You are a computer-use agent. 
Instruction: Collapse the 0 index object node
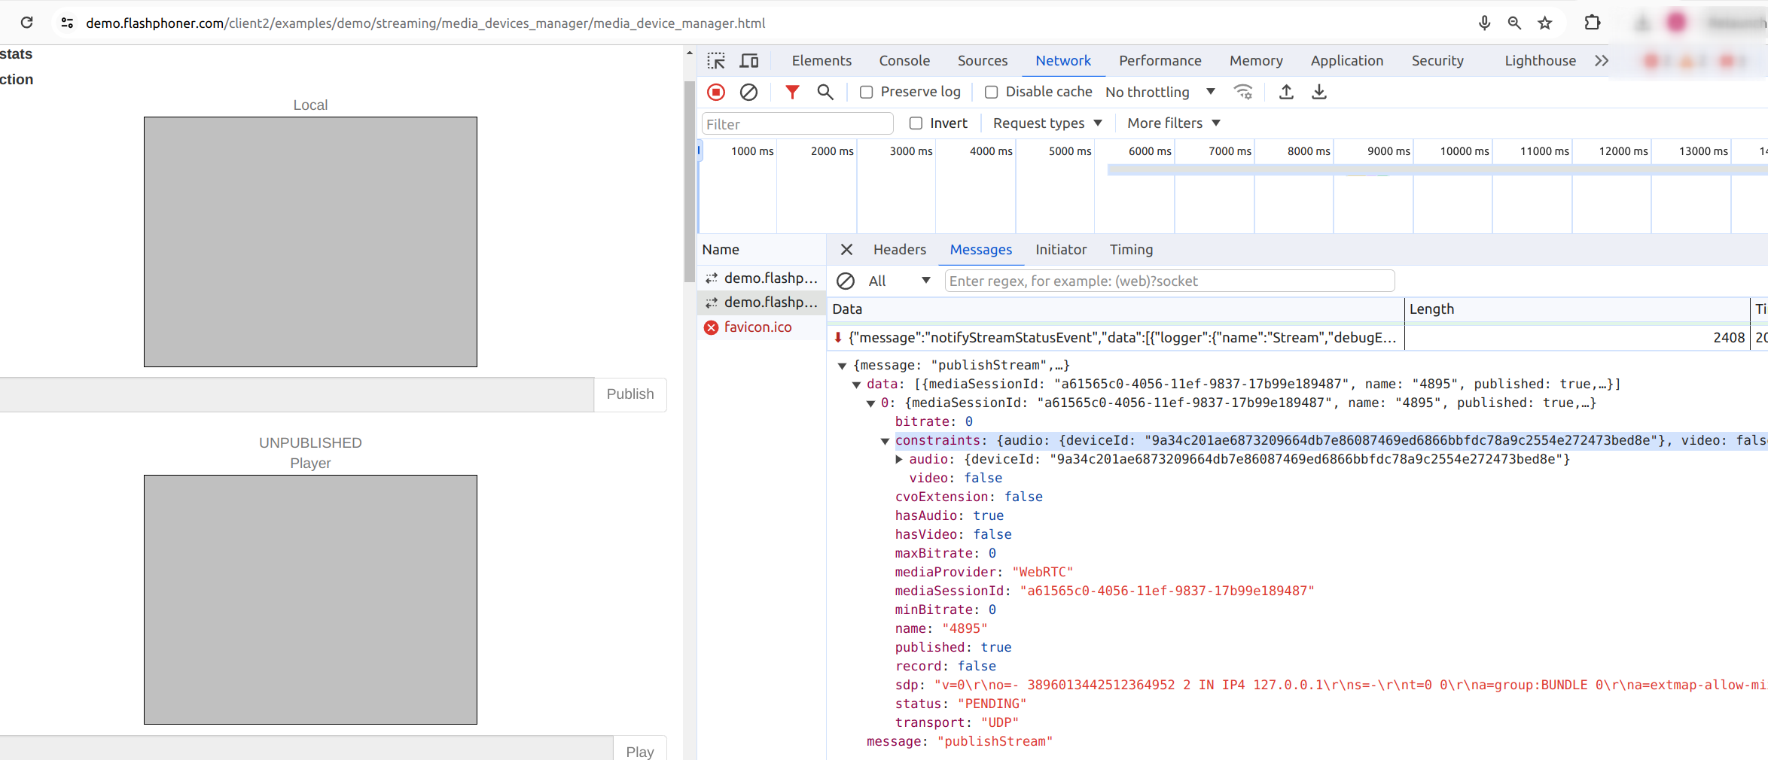pyautogui.click(x=870, y=403)
